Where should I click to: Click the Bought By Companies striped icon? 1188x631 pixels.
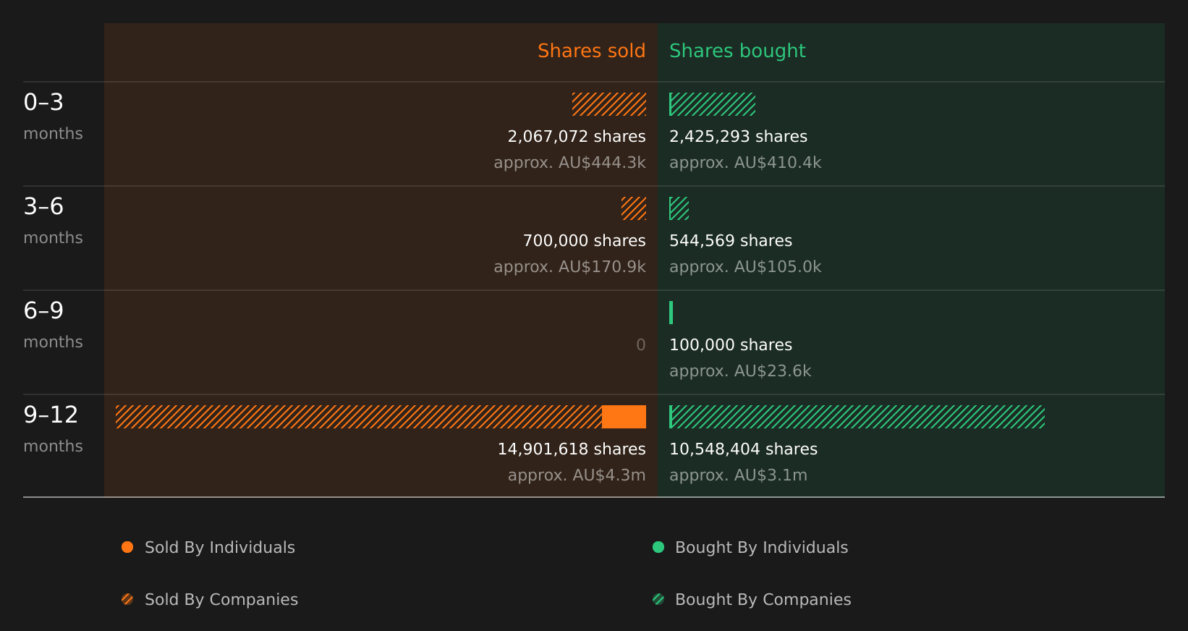658,599
